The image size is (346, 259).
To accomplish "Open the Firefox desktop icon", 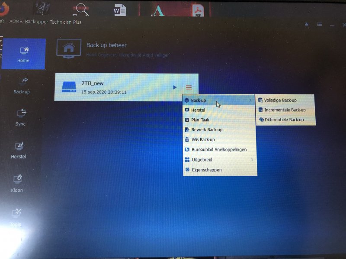I will (4, 9).
